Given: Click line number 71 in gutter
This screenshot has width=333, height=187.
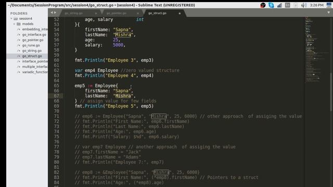Looking at the screenshot, I should tap(56, 116).
